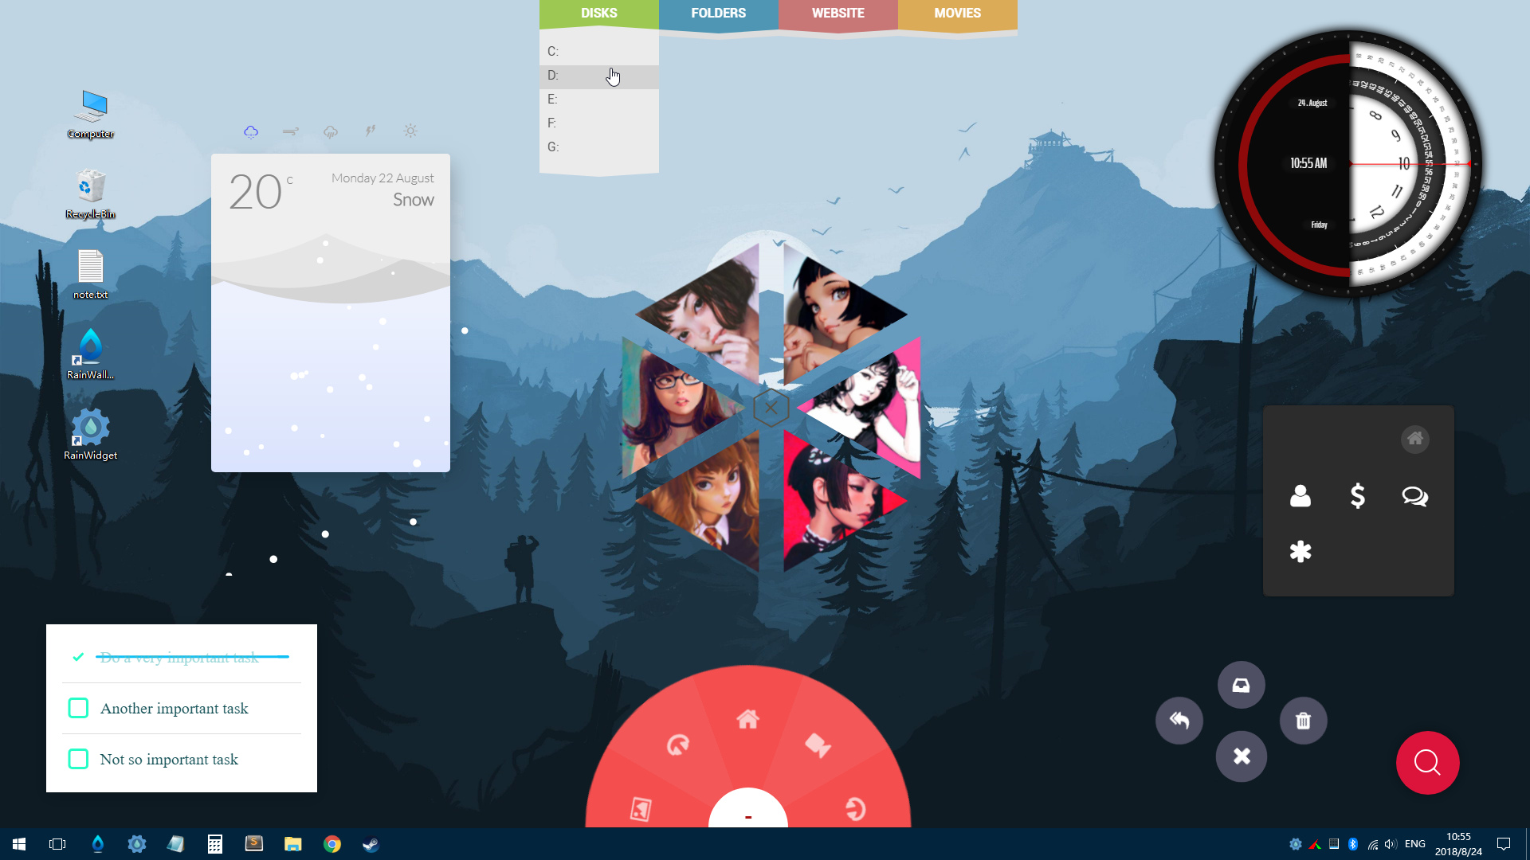Viewport: 1530px width, 860px height.
Task: Select the windy weather icon
Action: (291, 131)
